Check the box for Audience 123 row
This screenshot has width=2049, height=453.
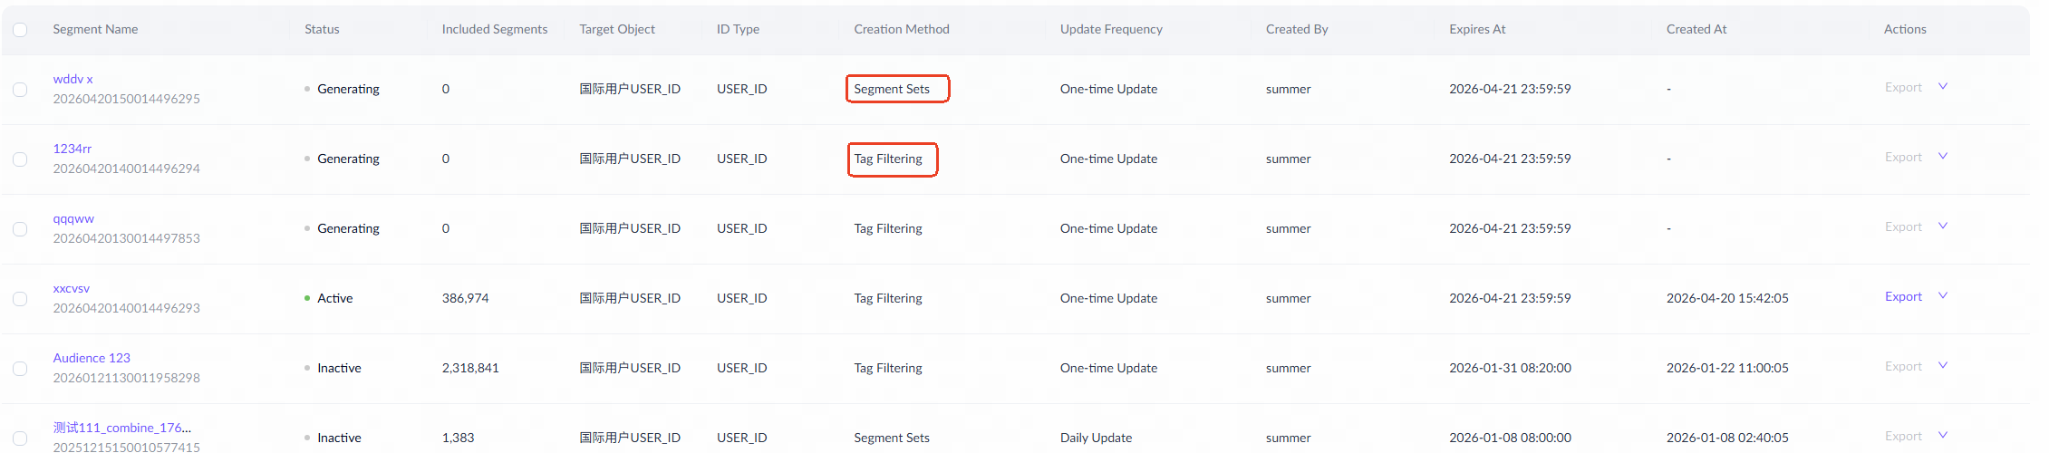pyautogui.click(x=20, y=369)
